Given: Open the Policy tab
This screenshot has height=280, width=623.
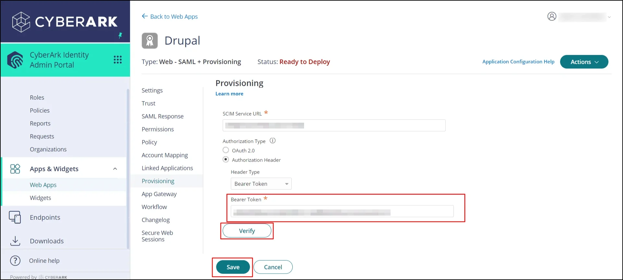Looking at the screenshot, I should [x=149, y=142].
